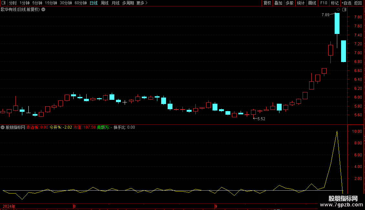
Task: Open F10 company info
Action: tap(324, 3)
